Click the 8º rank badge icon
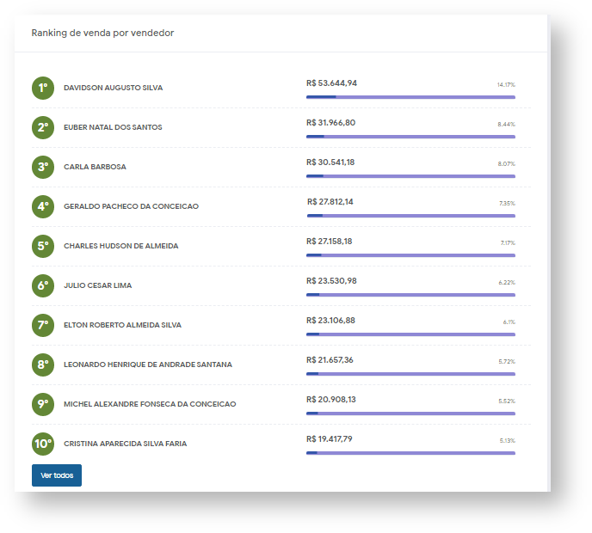This screenshot has height=533, width=592. pyautogui.click(x=43, y=365)
